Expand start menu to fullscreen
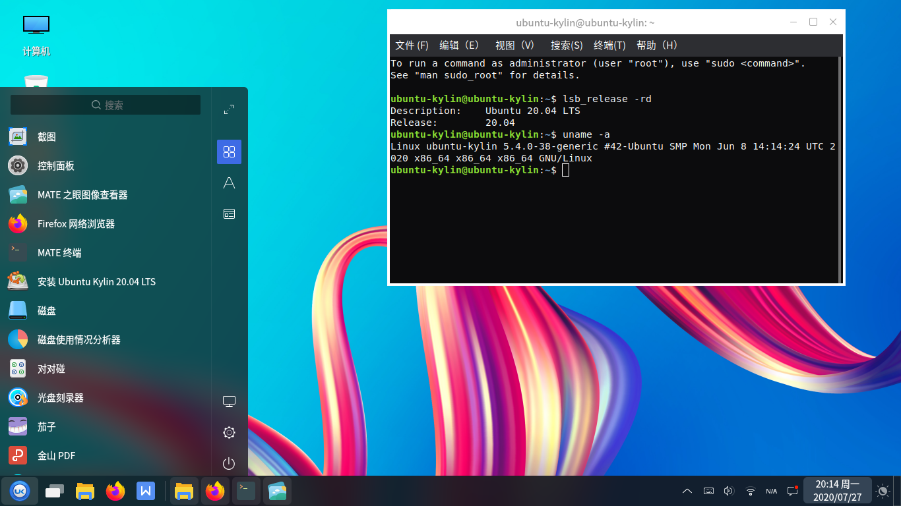Image resolution: width=901 pixels, height=506 pixels. [229, 109]
